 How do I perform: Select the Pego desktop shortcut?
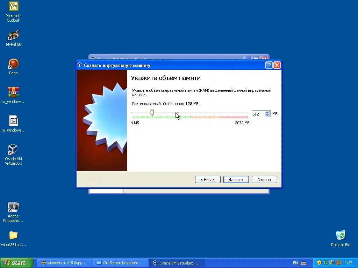pyautogui.click(x=13, y=67)
